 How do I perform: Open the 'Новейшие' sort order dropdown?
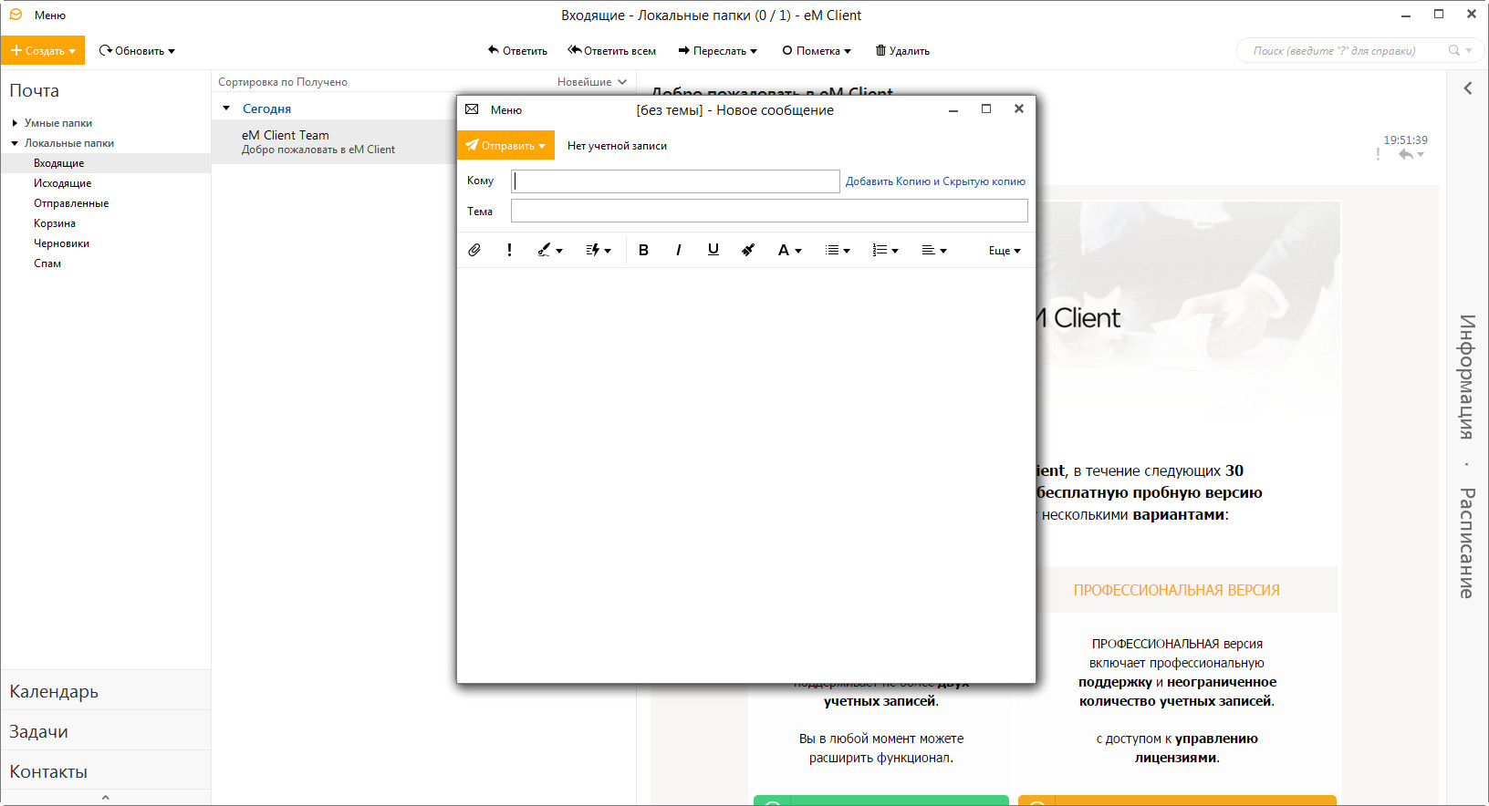click(592, 82)
